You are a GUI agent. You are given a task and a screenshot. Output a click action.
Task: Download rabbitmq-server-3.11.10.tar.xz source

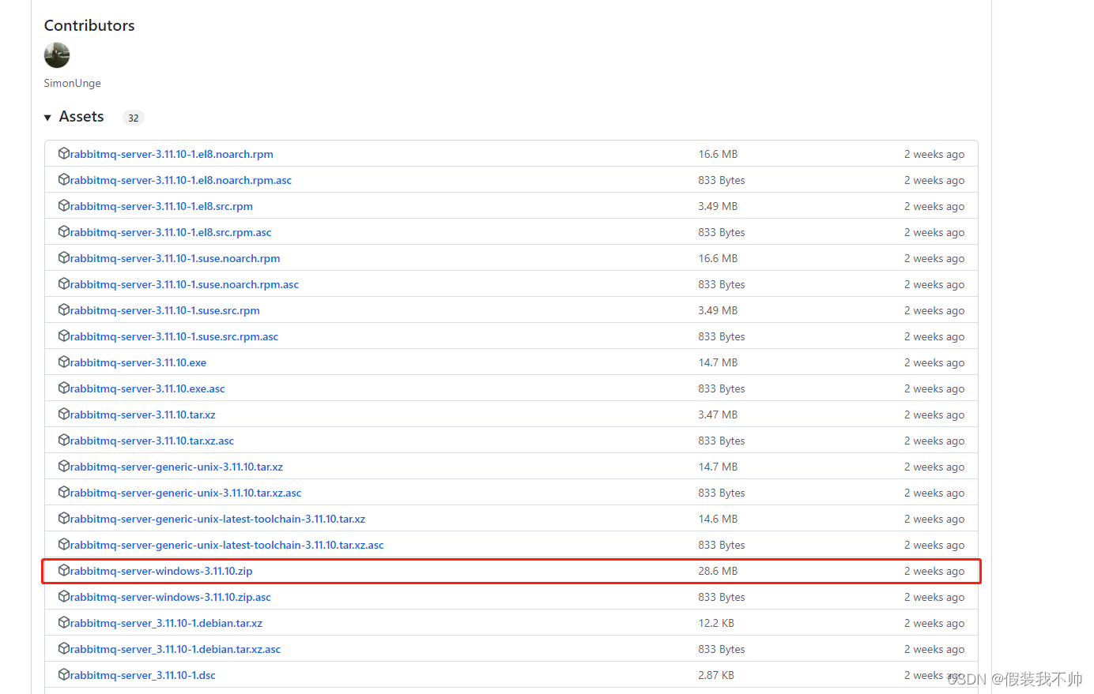pyautogui.click(x=143, y=415)
